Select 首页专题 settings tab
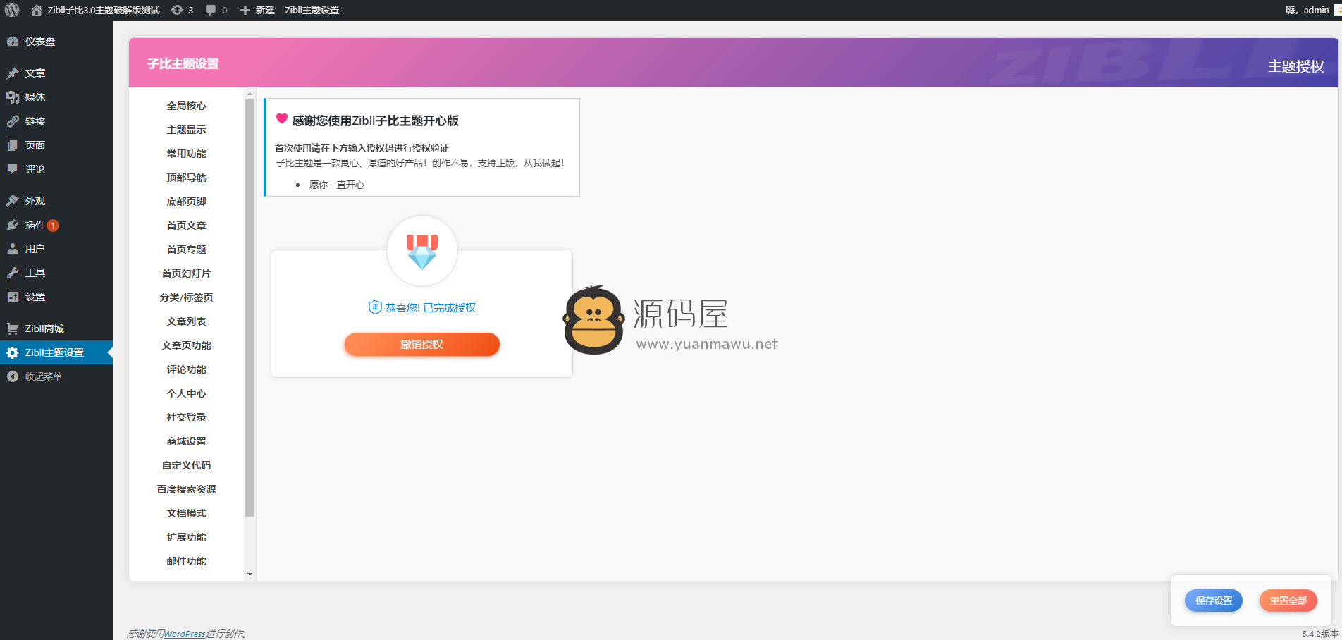 pos(186,250)
